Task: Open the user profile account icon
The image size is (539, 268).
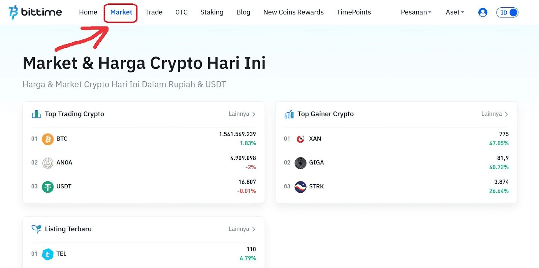Action: [483, 12]
